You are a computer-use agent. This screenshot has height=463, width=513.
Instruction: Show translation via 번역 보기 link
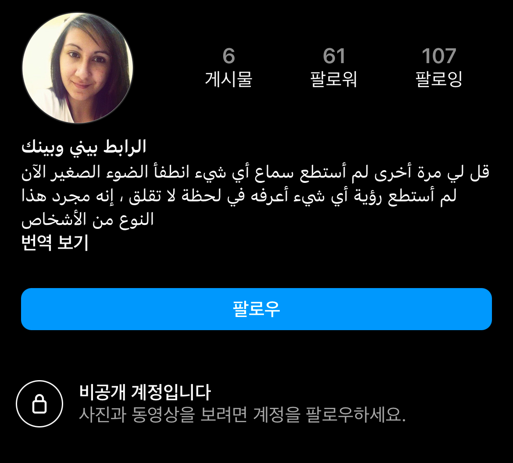click(55, 242)
